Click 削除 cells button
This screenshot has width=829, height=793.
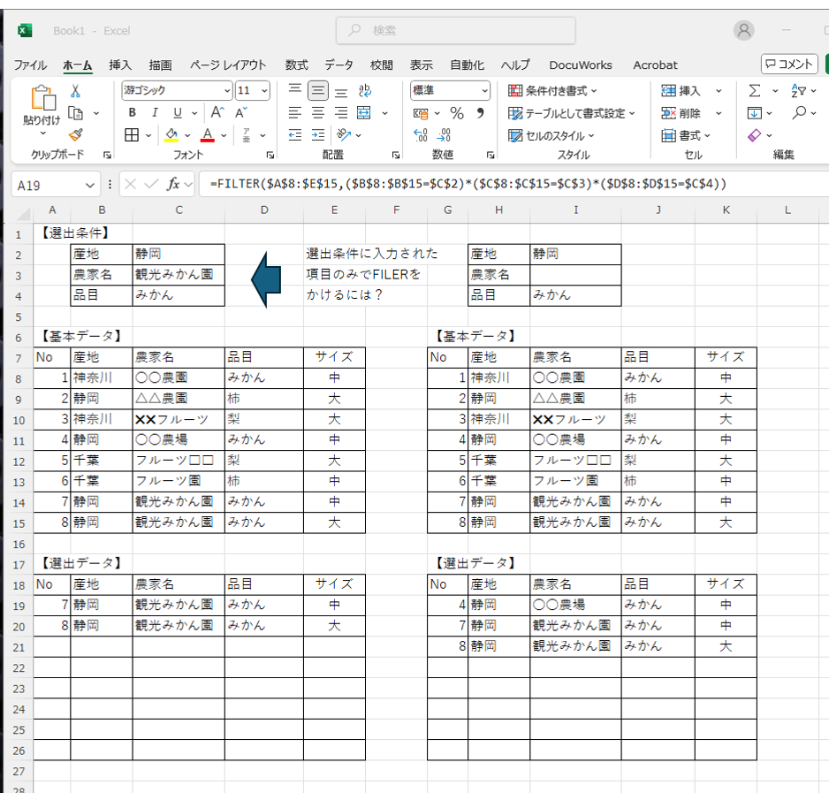point(681,113)
